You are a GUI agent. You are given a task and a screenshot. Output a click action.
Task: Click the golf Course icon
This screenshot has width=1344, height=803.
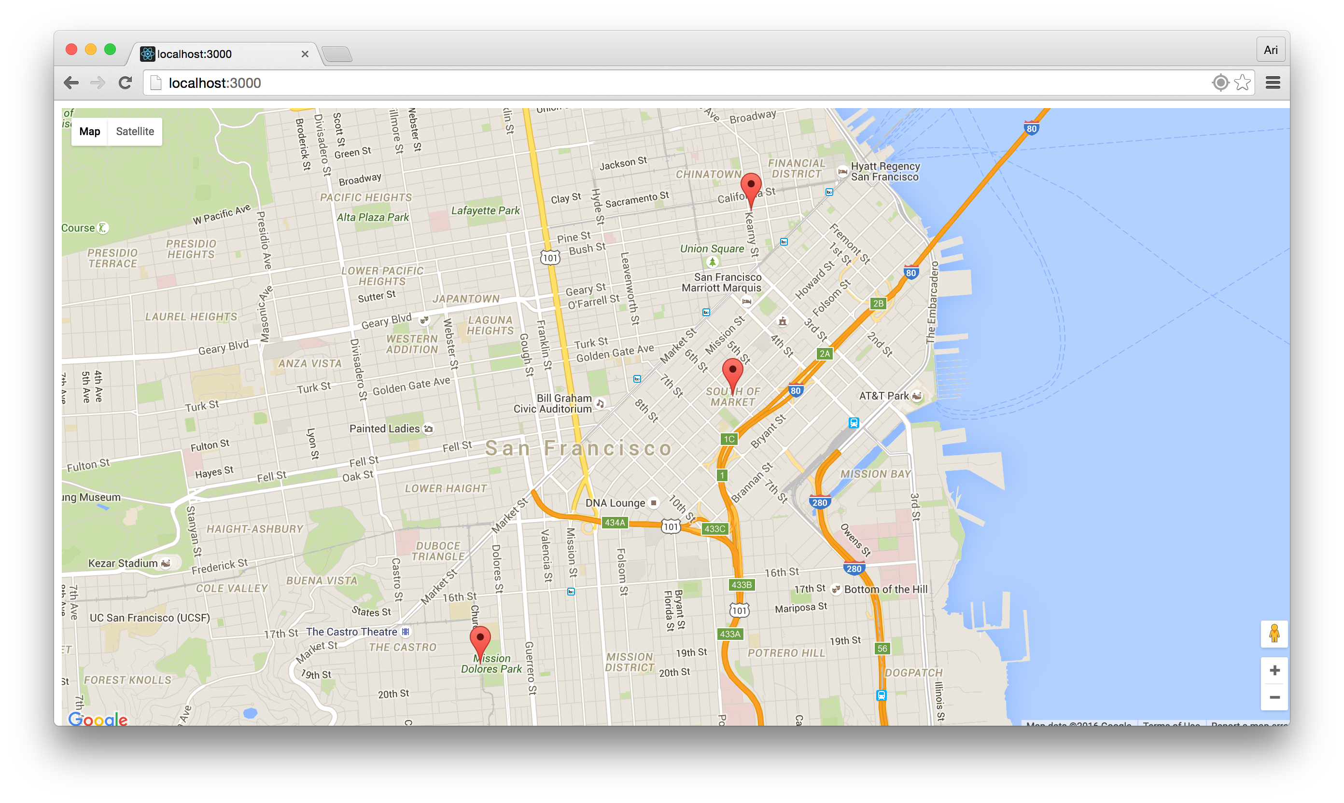click(x=103, y=228)
